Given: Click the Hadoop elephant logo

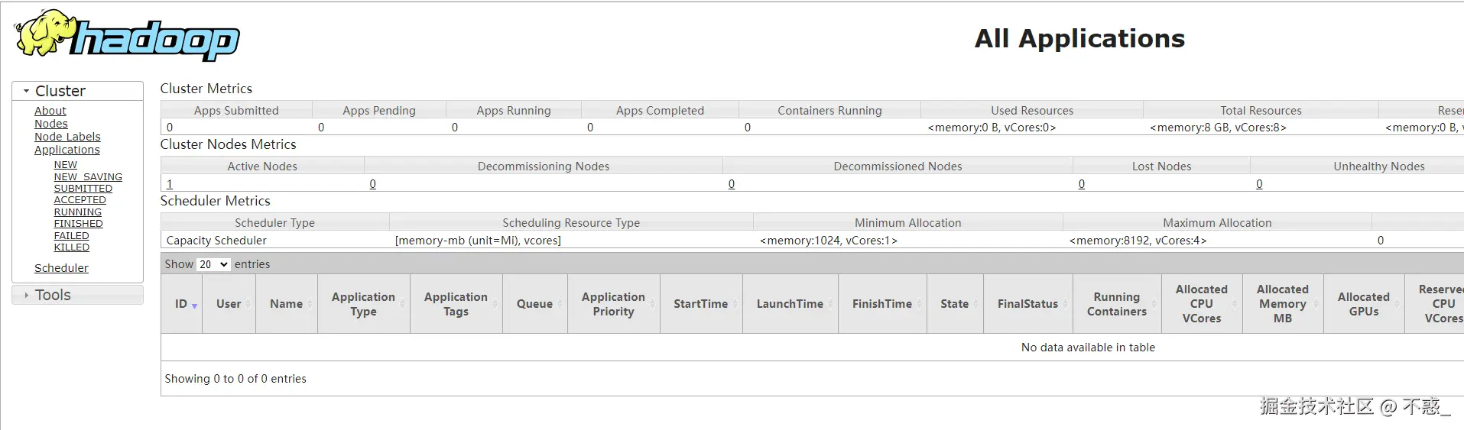Looking at the screenshot, I should click(127, 35).
